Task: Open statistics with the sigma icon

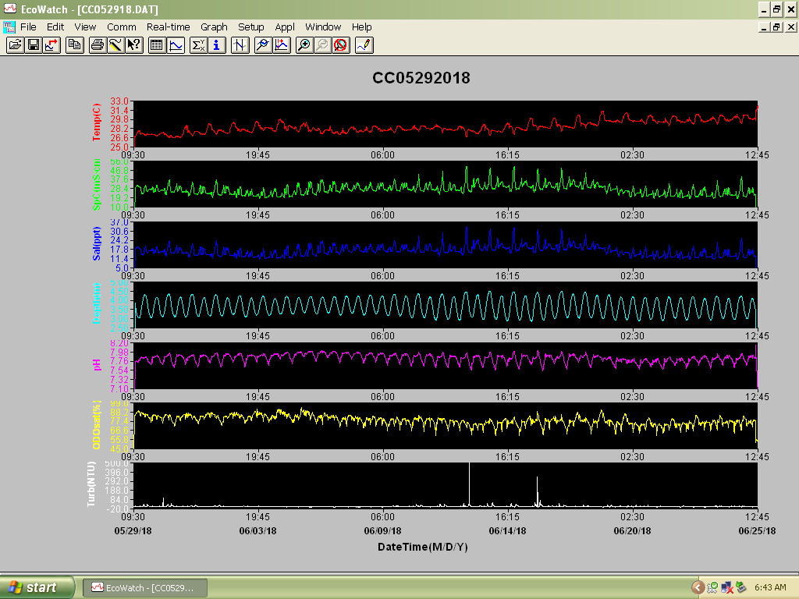Action: 198,45
